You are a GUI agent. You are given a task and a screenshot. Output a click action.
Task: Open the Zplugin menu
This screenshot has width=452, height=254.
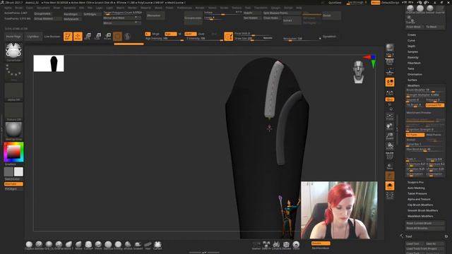pos(276,8)
